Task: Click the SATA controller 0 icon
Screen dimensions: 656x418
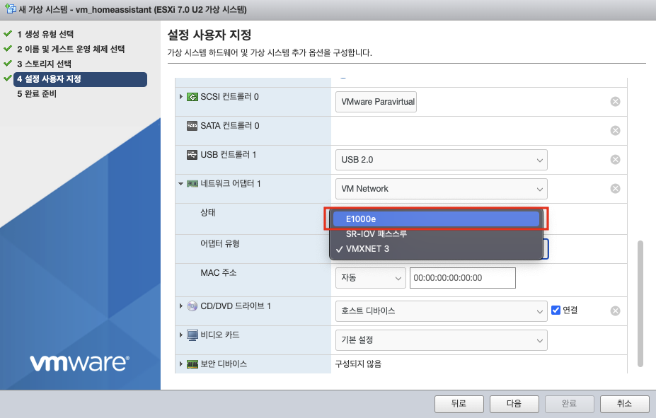Action: tap(192, 126)
